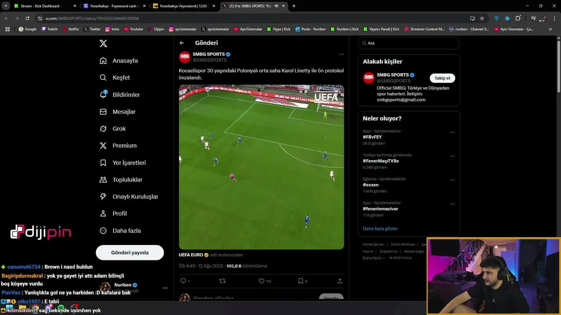Switch to Fenerbahçe - Feyenoord canlı tab
This screenshot has width=561, height=315.
114,6
